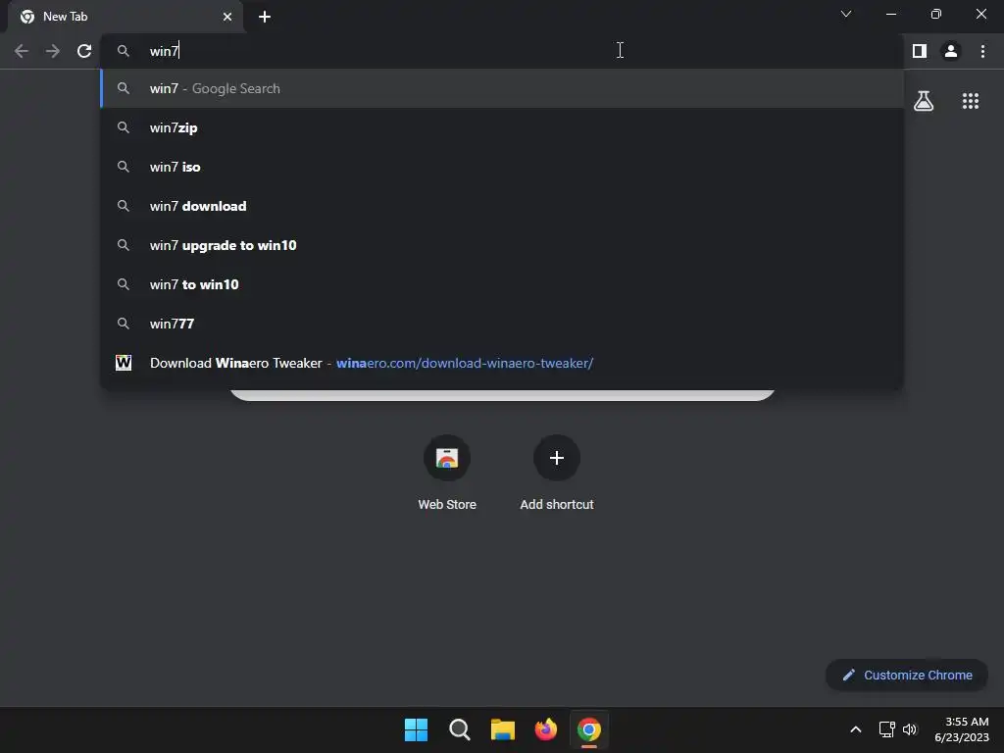
Task: Open Chrome Labs flask icon
Action: 924,101
